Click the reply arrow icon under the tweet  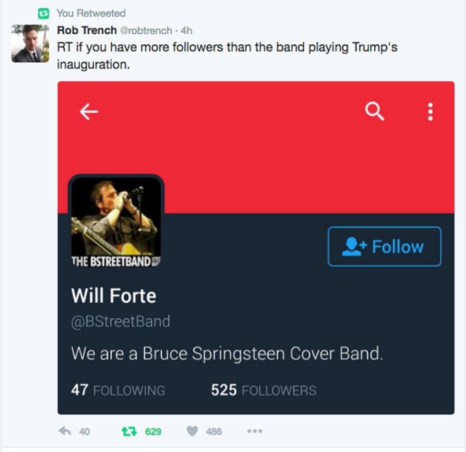(x=65, y=431)
